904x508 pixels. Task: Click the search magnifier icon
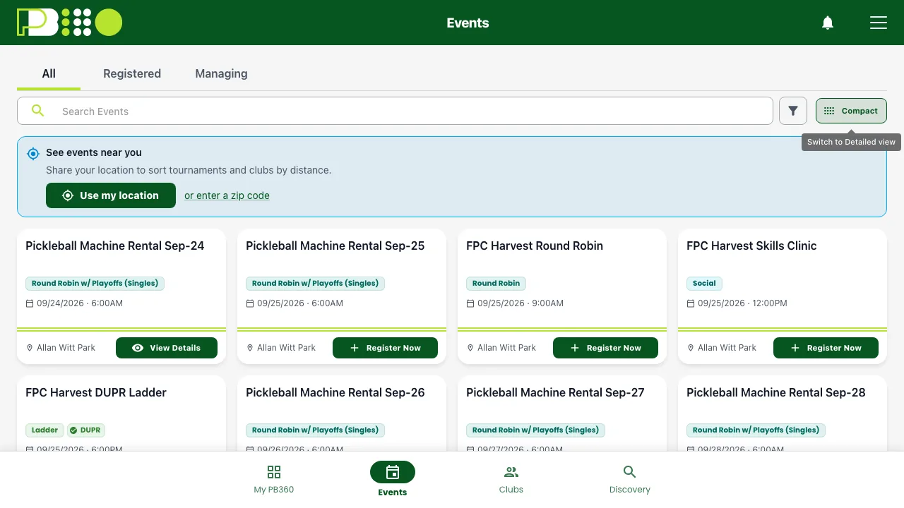(x=38, y=111)
